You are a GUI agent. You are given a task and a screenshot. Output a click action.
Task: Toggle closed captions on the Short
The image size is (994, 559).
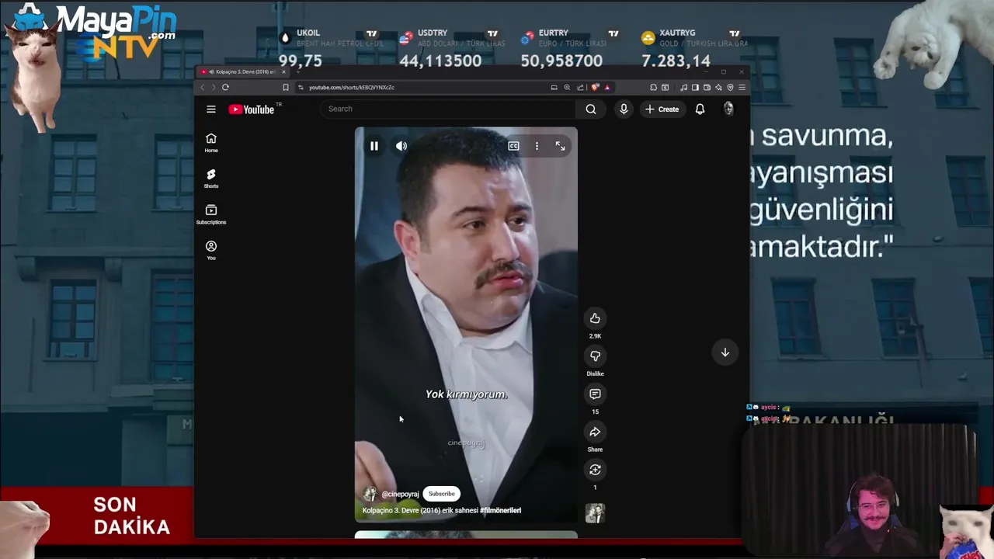coord(513,146)
